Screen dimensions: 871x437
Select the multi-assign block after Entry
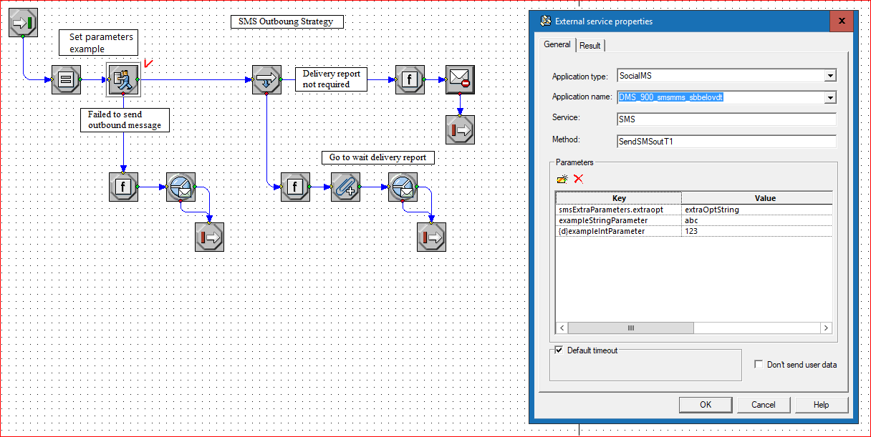click(x=65, y=79)
